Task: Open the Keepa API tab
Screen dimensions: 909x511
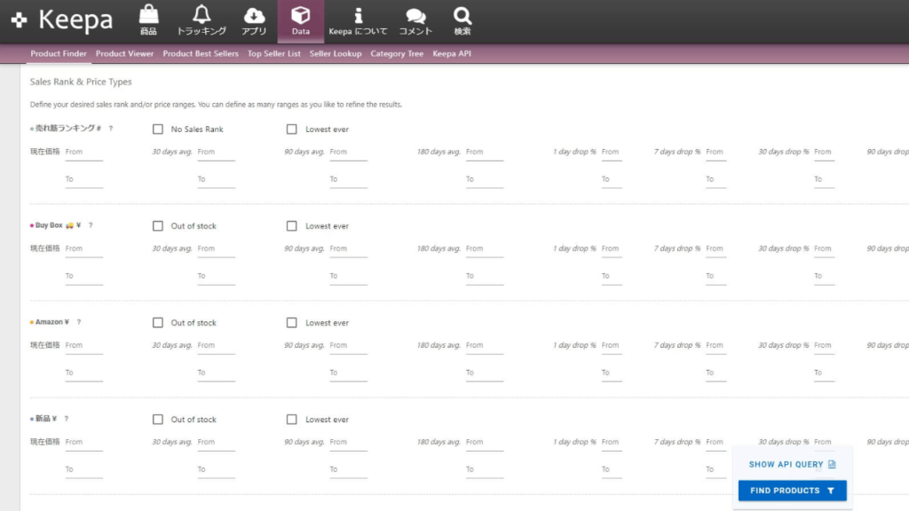Action: click(452, 53)
